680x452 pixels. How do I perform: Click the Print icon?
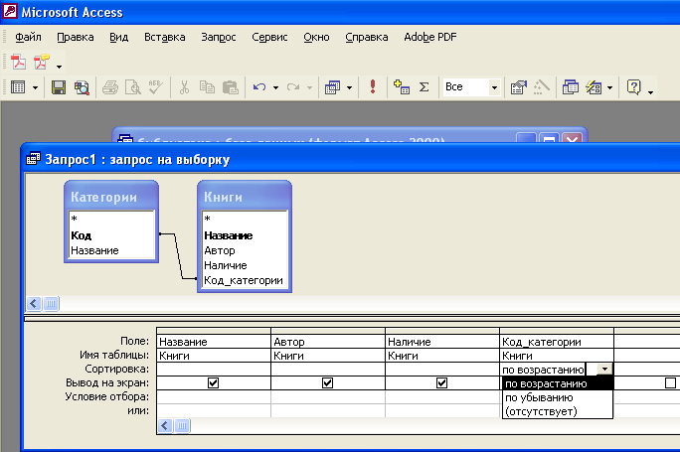coord(110,87)
